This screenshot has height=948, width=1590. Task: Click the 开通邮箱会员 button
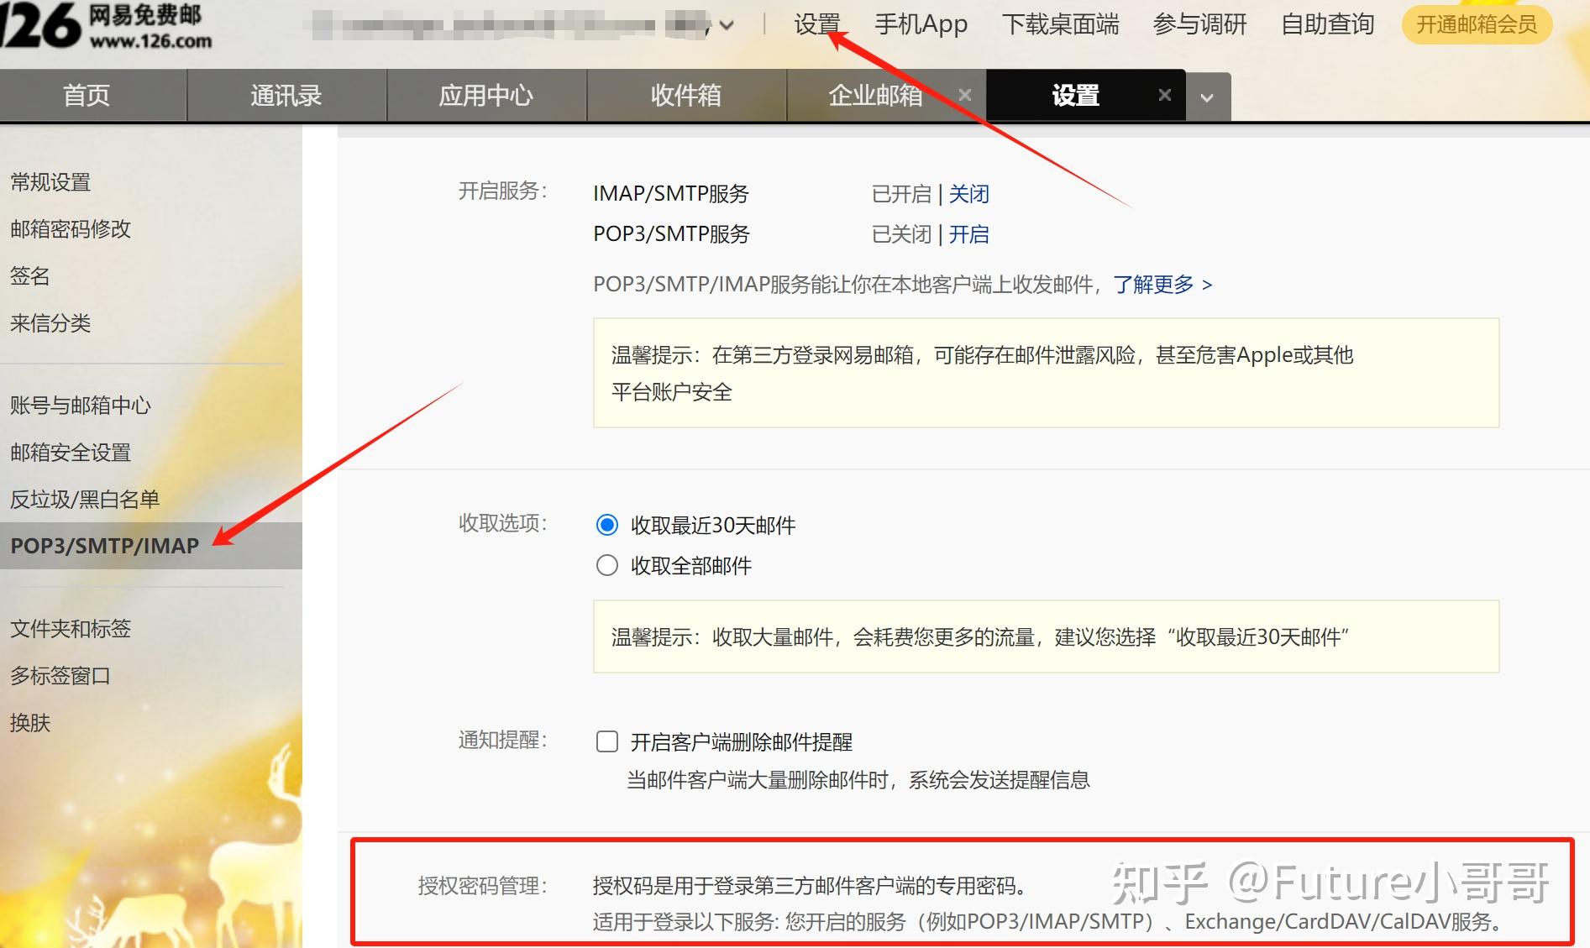[x=1477, y=25]
